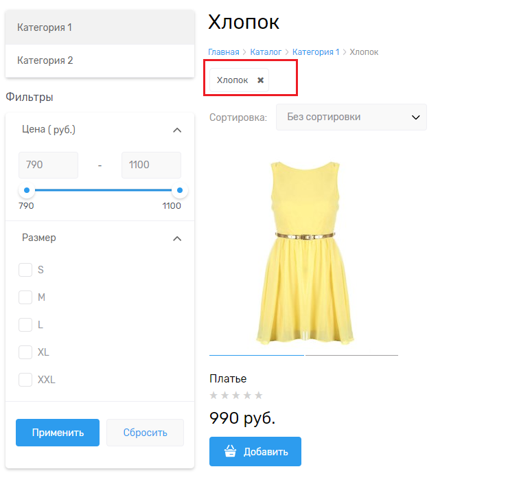Remove the Хлопок filter tag
The width and height of the screenshot is (508, 491).
[x=260, y=80]
